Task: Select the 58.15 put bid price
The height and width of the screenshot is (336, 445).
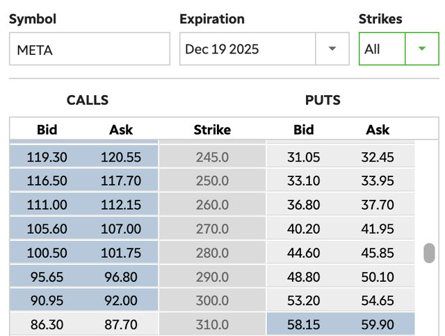Action: 303,324
